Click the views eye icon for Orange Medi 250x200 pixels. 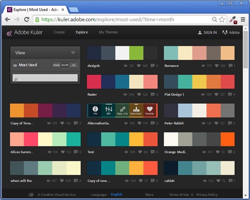204,152
